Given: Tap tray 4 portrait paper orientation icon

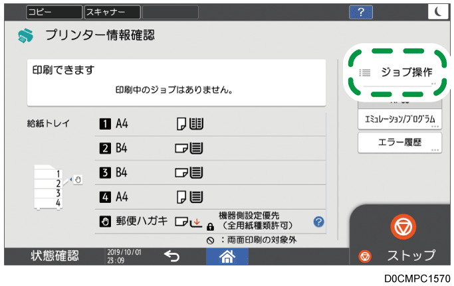Looking at the screenshot, I should pyautogui.click(x=181, y=197).
